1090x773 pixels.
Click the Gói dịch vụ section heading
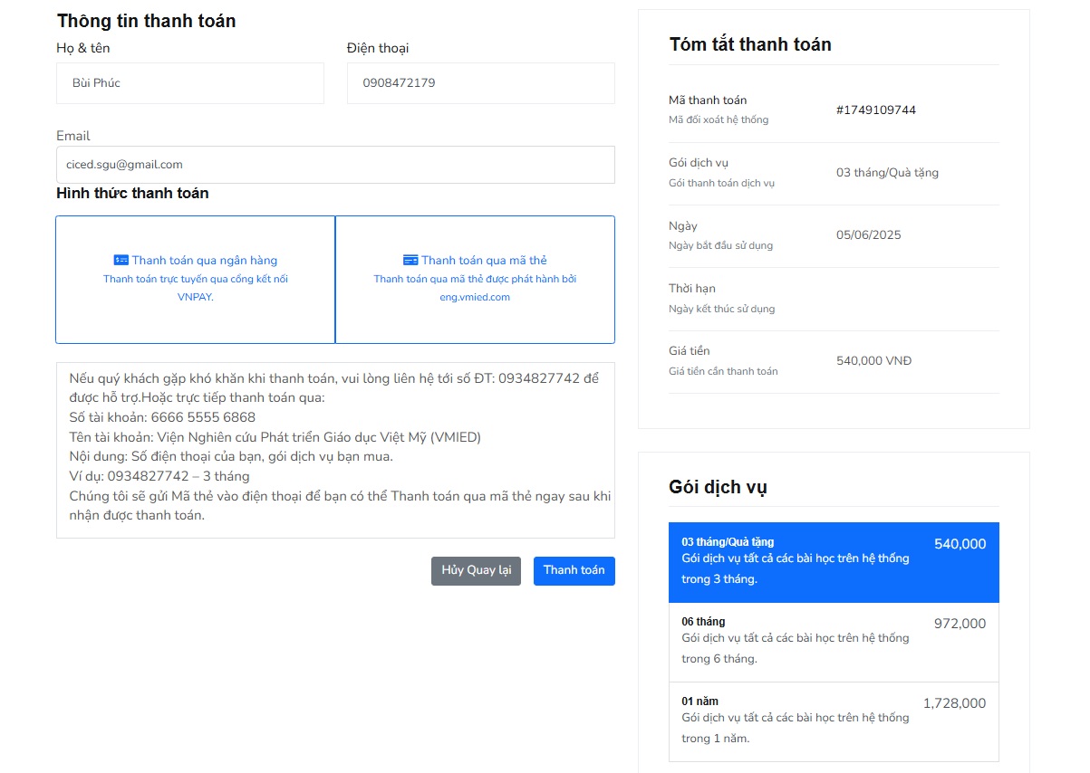click(718, 487)
